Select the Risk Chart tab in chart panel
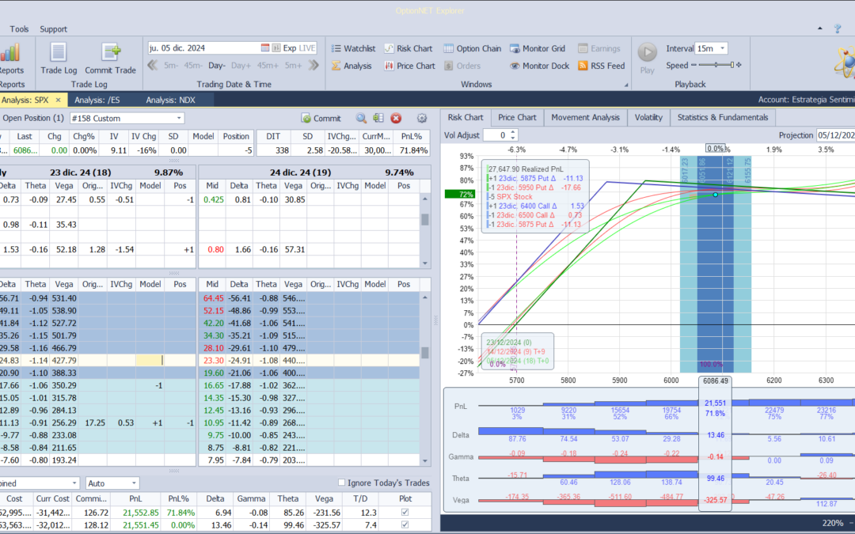 465,117
